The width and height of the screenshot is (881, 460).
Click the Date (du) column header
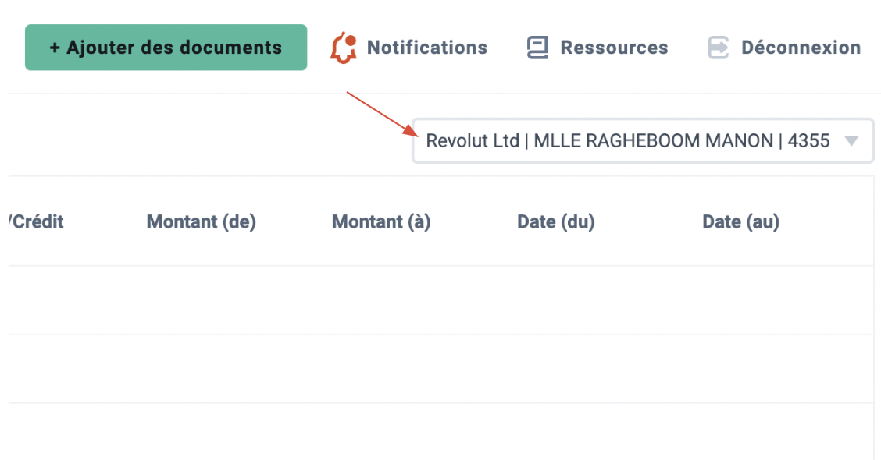[555, 221]
